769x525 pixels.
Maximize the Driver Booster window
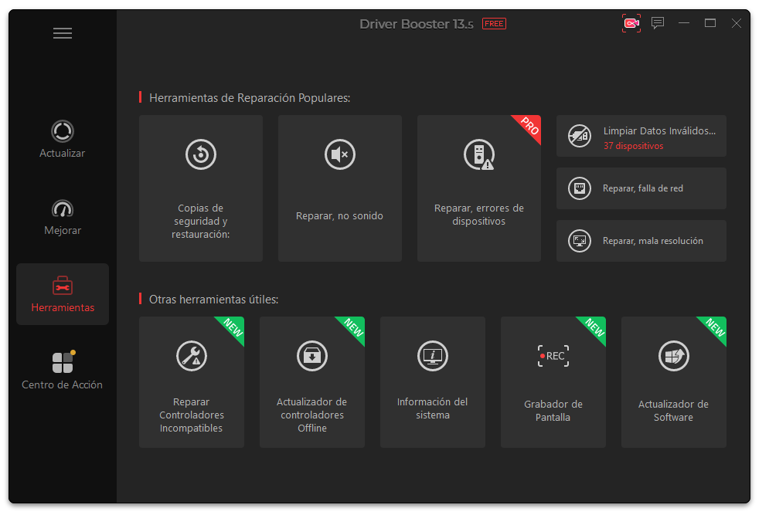[710, 23]
